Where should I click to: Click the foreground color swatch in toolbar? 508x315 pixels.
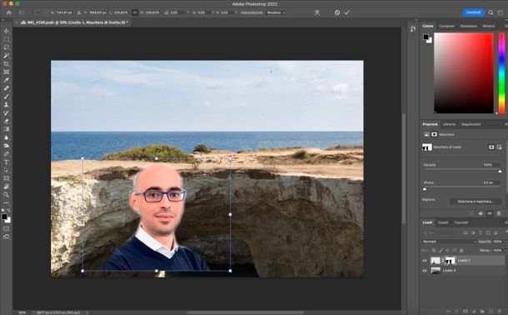[x=4, y=217]
